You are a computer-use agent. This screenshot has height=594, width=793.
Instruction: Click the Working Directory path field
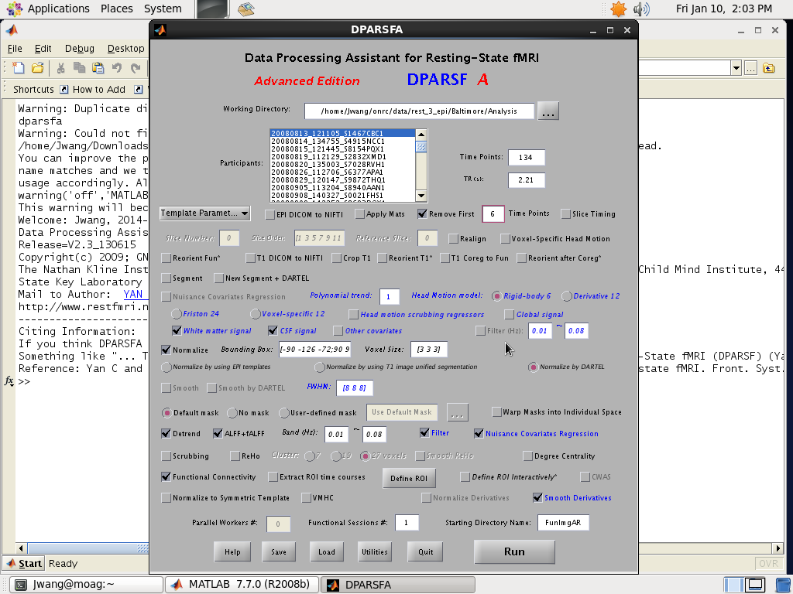419,111
